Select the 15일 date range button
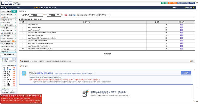Image resolution: width=200 pixels, height=105 pixels. [78, 15]
